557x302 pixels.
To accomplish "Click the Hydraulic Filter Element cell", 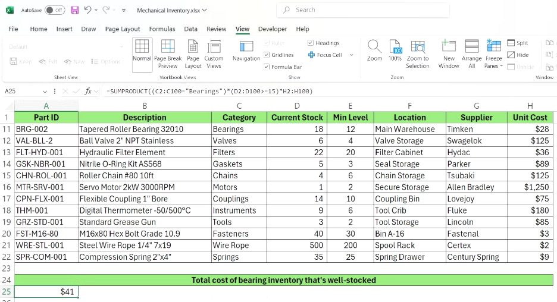I will [145, 152].
